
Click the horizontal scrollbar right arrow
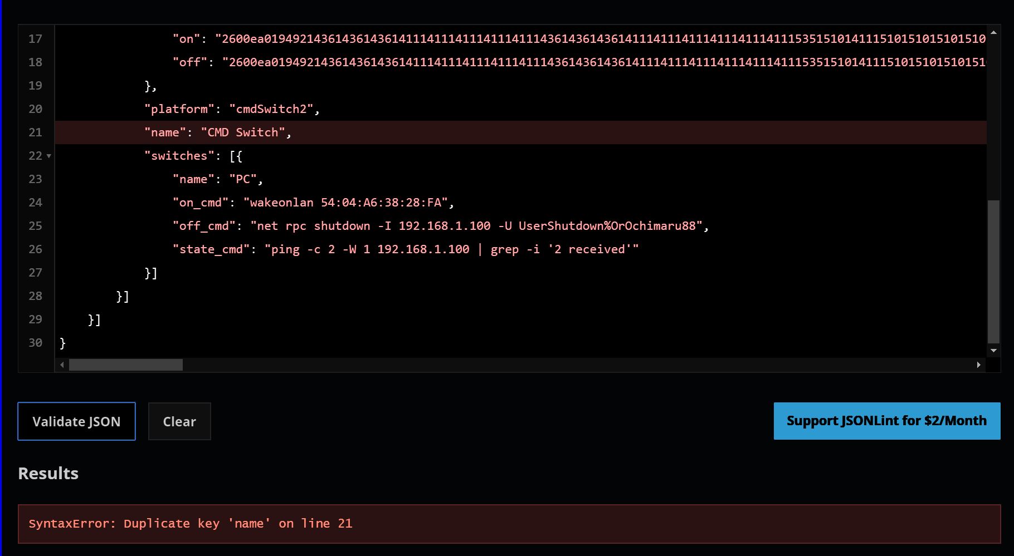(978, 365)
